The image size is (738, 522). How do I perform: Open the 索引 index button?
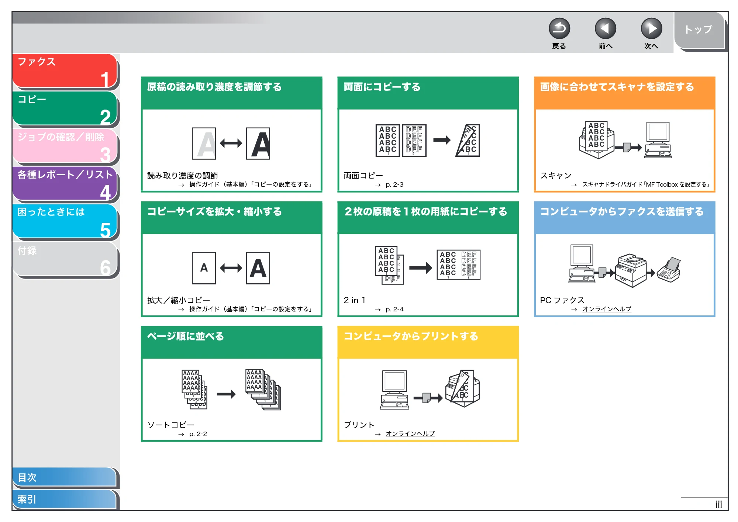pos(64,499)
